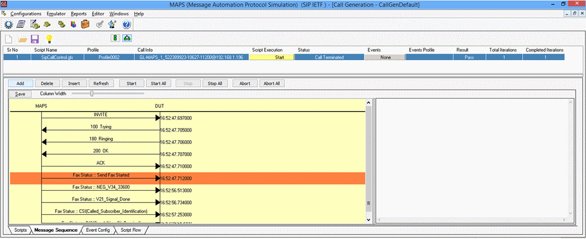Click the Start All button
This screenshot has width=586, height=239.
(158, 83)
